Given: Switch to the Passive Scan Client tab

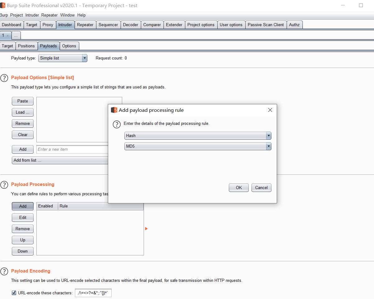Looking at the screenshot, I should click(266, 25).
